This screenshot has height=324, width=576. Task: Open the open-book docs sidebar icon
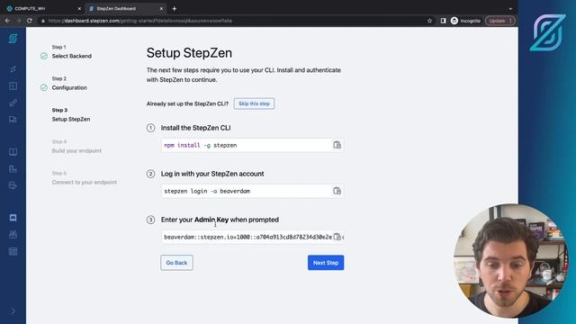click(x=13, y=152)
